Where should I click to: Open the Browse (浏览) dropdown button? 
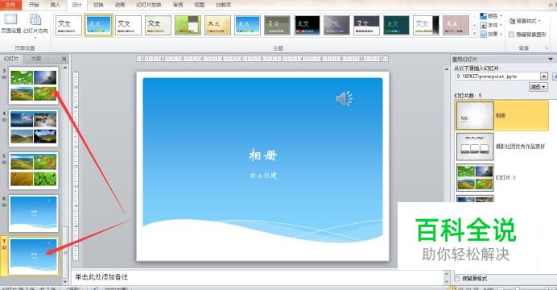(x=538, y=87)
